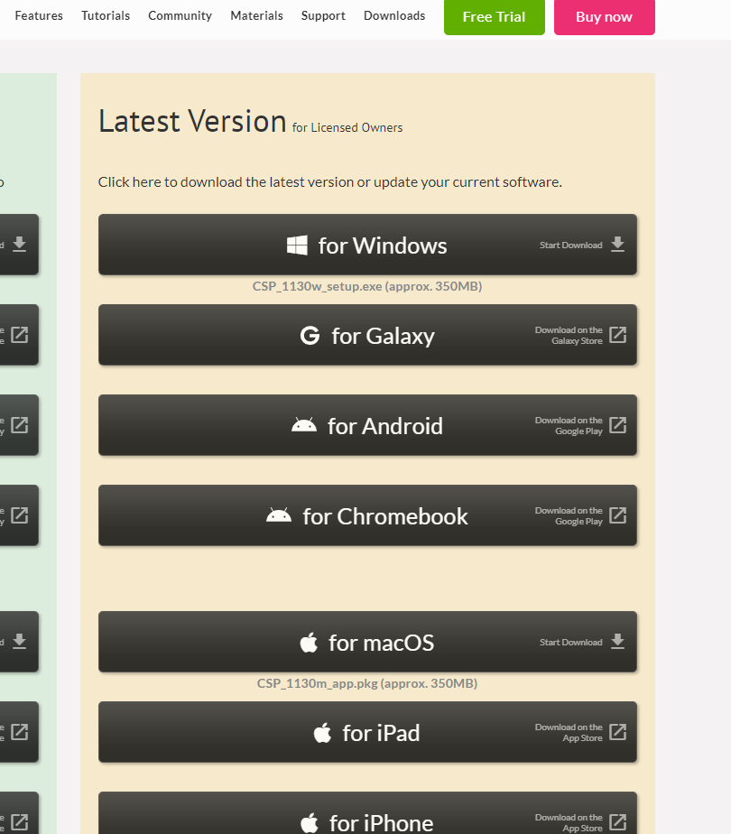Click the external link icon on Galaxy button
The image size is (731, 834).
(618, 335)
